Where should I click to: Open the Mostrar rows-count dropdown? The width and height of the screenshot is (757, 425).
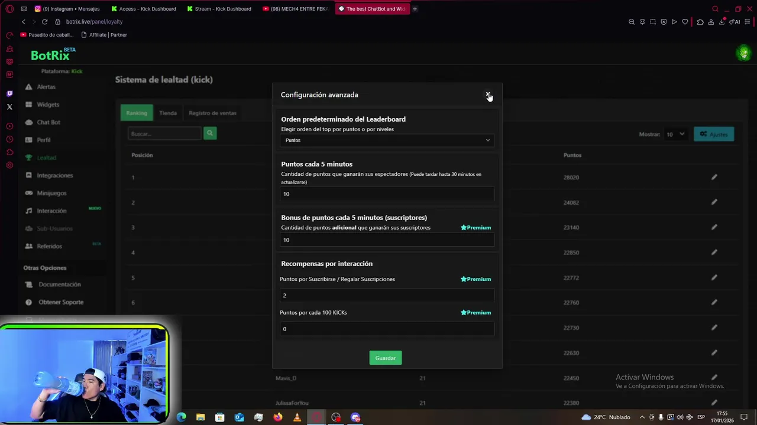coord(675,134)
